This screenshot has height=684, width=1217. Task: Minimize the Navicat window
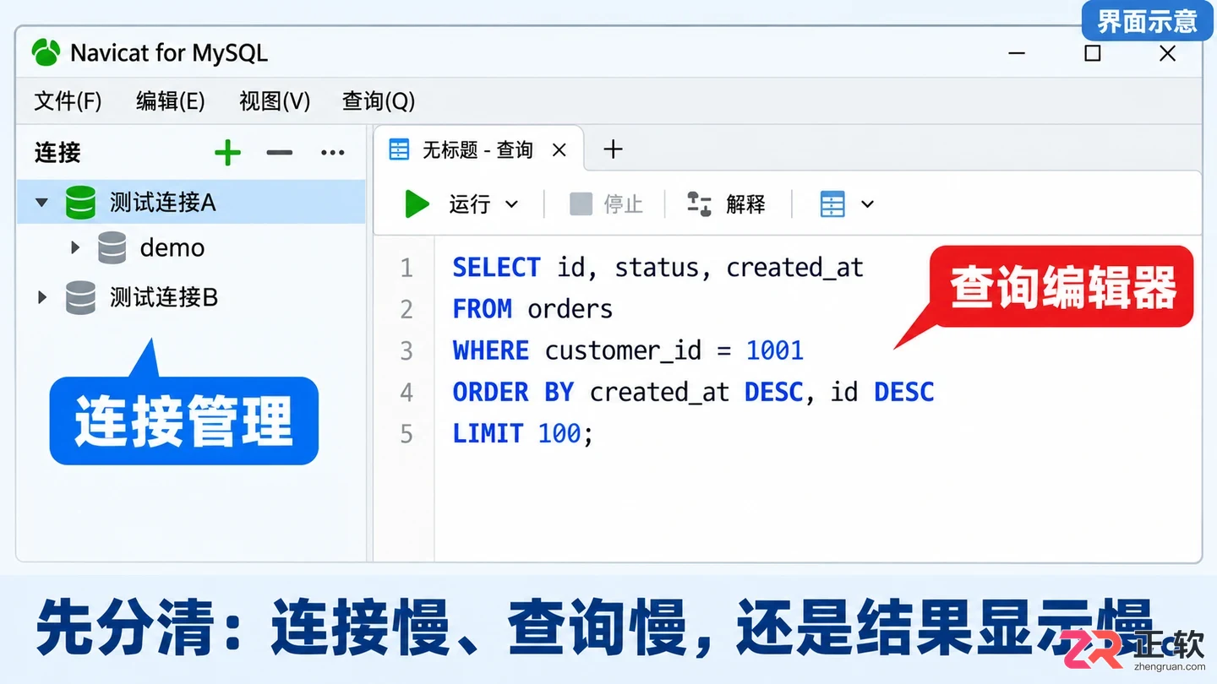coord(1017,53)
